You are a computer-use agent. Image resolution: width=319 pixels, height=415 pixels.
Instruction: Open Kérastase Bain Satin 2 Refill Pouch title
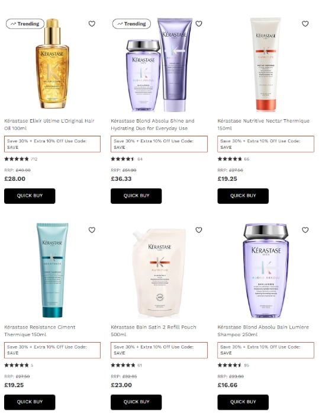pyautogui.click(x=153, y=331)
